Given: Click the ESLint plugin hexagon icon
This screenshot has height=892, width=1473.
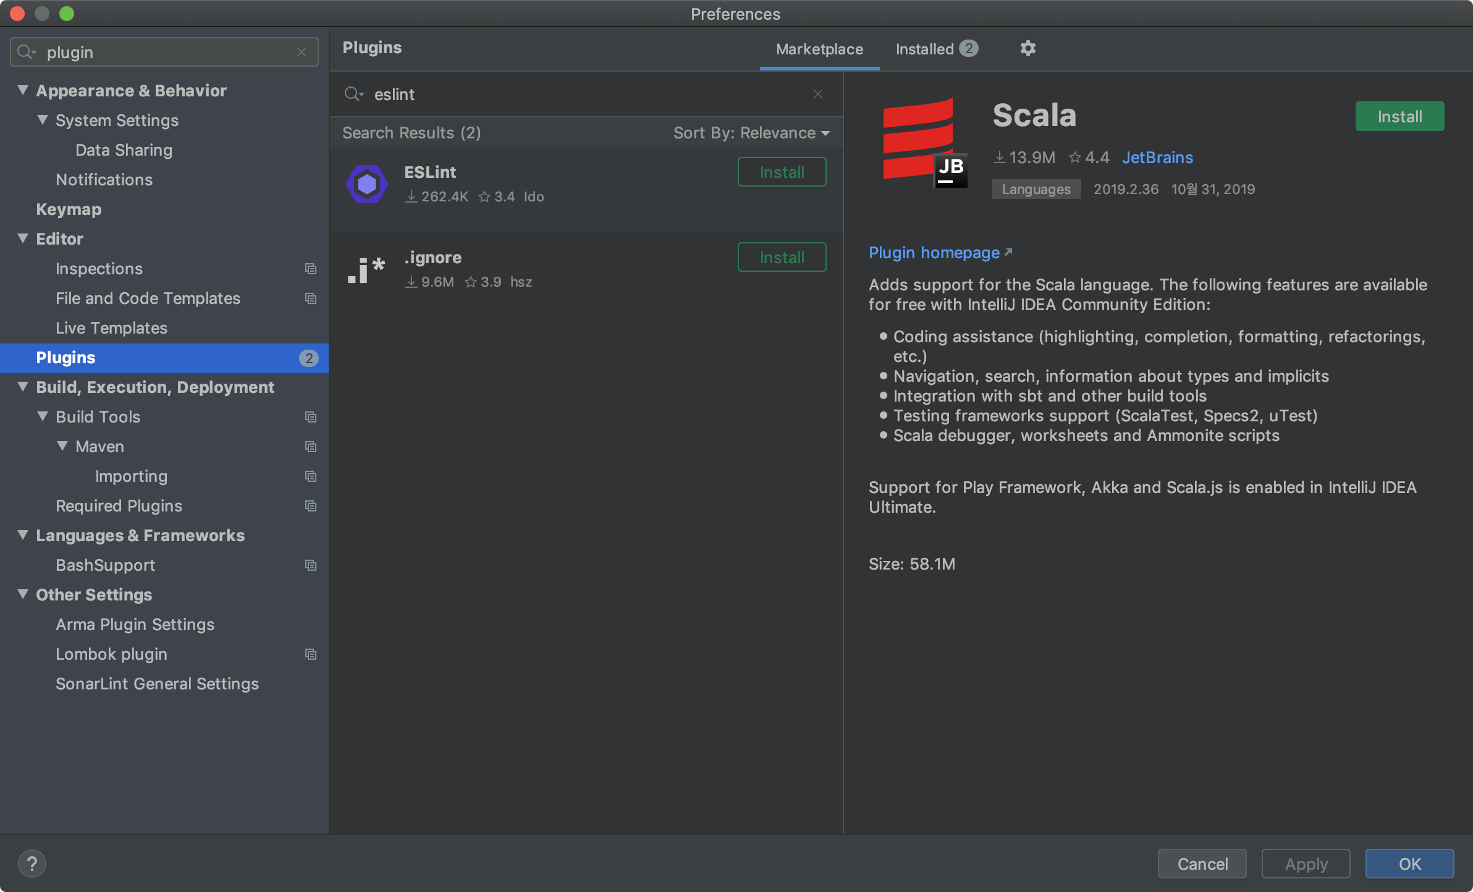Looking at the screenshot, I should click(x=367, y=184).
